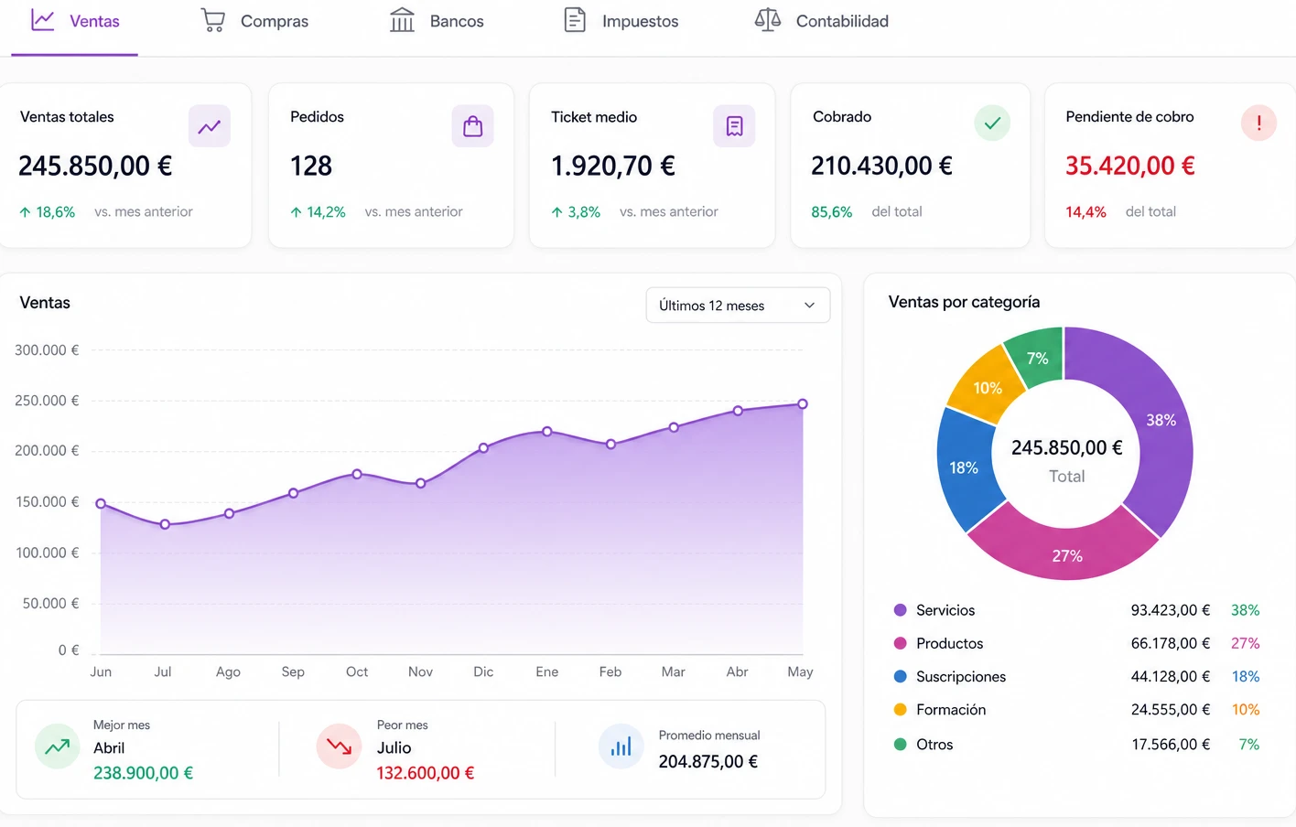
Task: Click the red falling arrow icon for Peor mes
Action: point(339,746)
